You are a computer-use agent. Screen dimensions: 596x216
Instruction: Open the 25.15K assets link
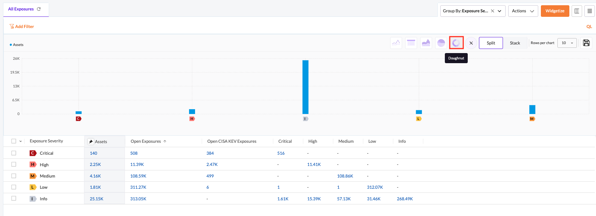[x=96, y=199]
